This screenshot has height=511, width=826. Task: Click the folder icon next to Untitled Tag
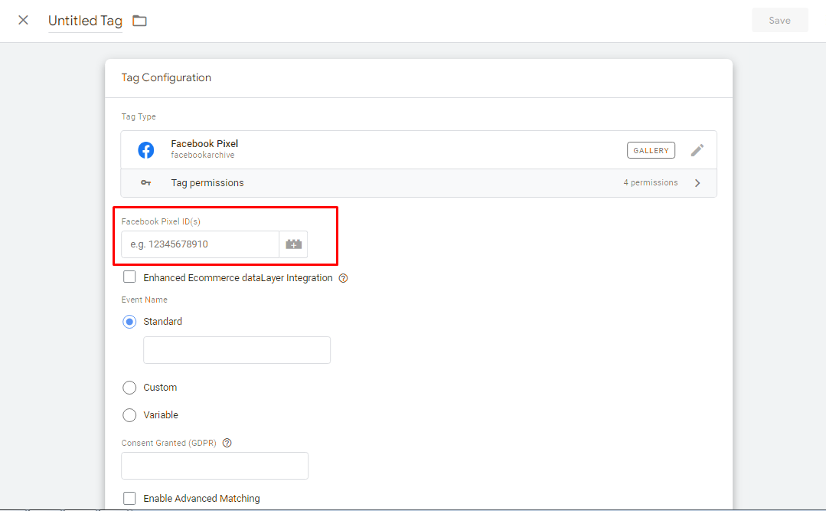click(139, 21)
